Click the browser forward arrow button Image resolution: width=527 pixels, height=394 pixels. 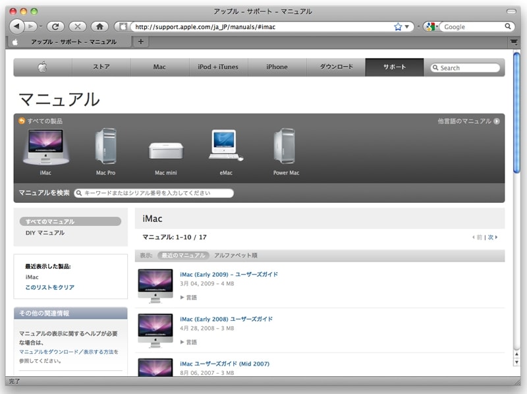point(31,26)
